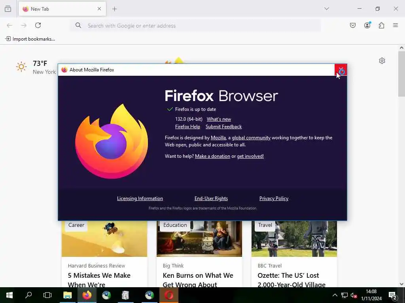Open the Firefox Help link
Screen dimensions: 405x303
coord(187,127)
